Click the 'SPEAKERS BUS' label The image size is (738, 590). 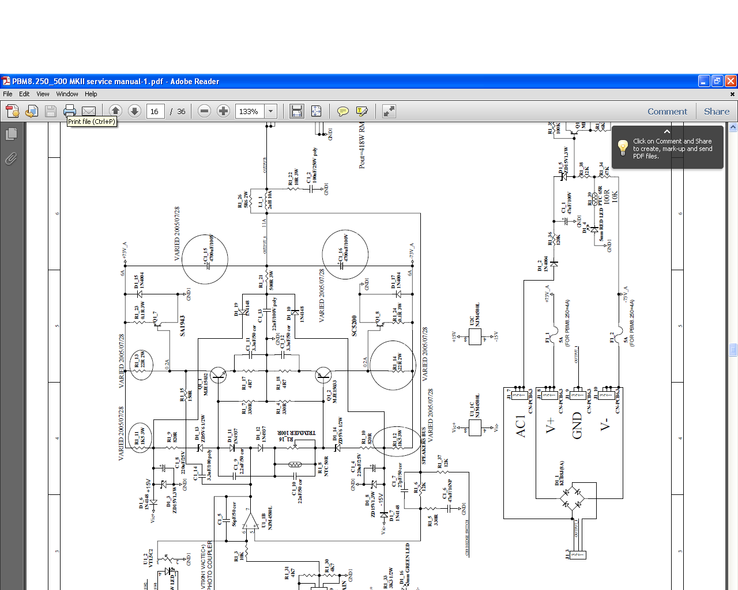coord(424,445)
